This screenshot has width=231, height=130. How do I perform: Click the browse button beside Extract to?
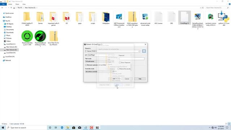pos(144,51)
